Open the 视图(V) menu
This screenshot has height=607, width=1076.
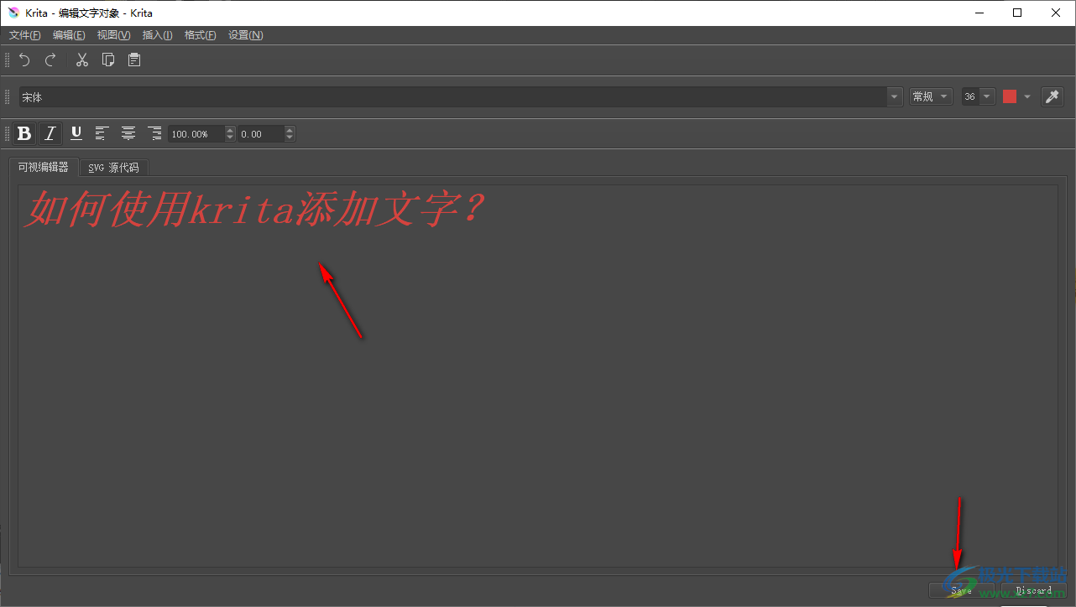(114, 35)
